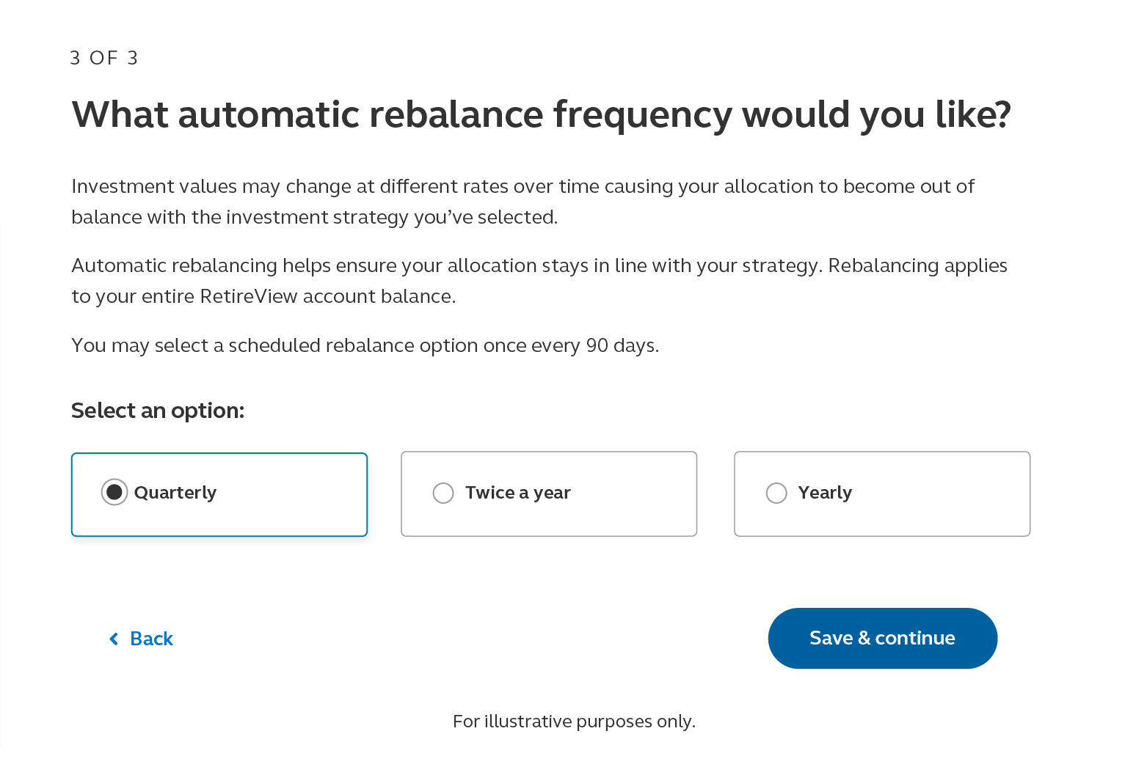The width and height of the screenshot is (1147, 767).
Task: Click the Twice a year label text
Action: coord(517,493)
